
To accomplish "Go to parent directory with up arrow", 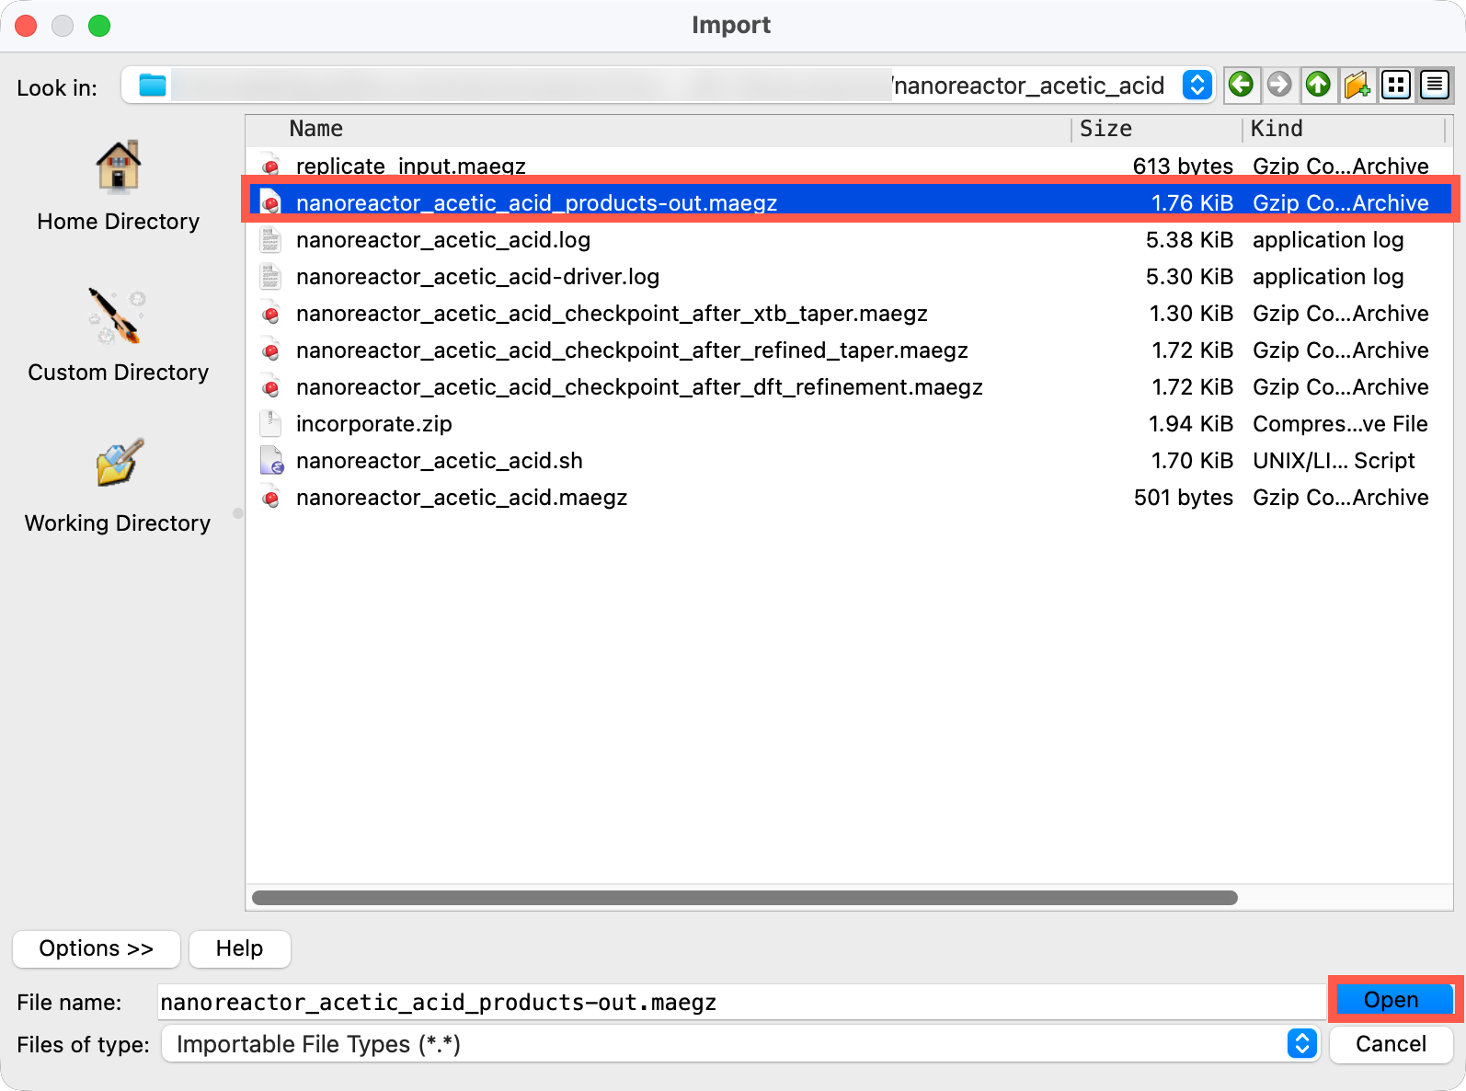I will click(1318, 85).
